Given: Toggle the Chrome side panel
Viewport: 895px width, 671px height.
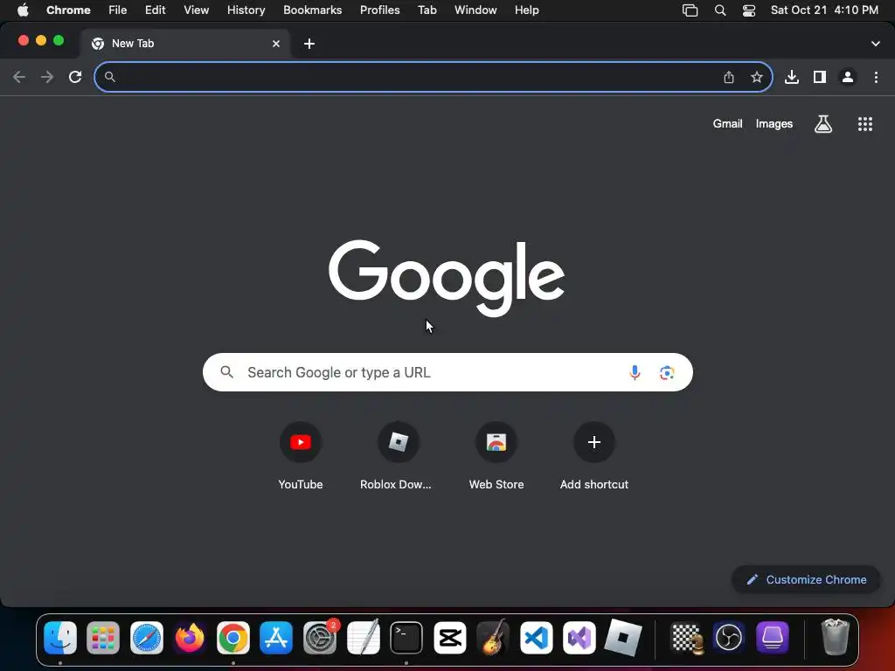Looking at the screenshot, I should tap(820, 77).
